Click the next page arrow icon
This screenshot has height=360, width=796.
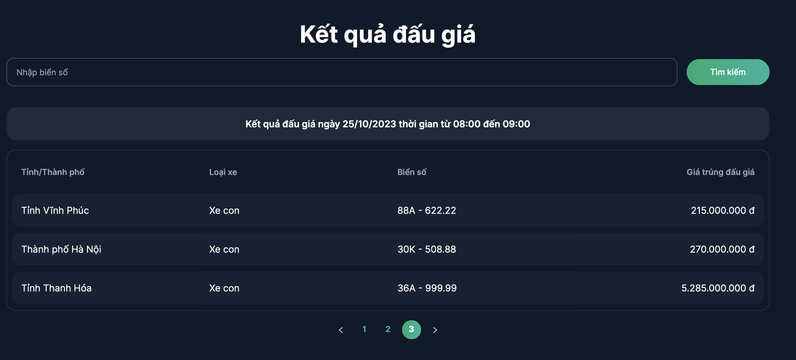(435, 330)
